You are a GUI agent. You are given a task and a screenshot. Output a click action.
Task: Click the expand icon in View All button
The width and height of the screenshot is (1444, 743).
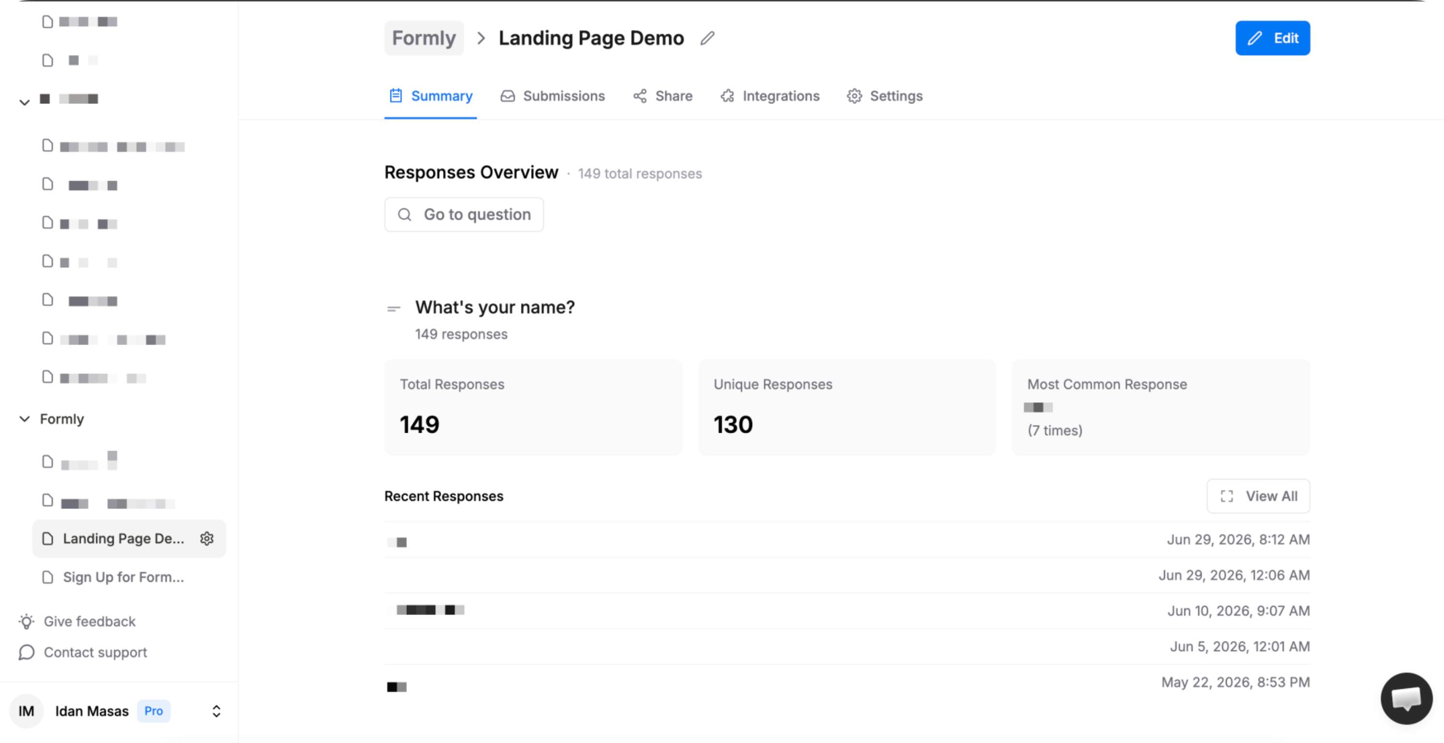click(x=1226, y=496)
